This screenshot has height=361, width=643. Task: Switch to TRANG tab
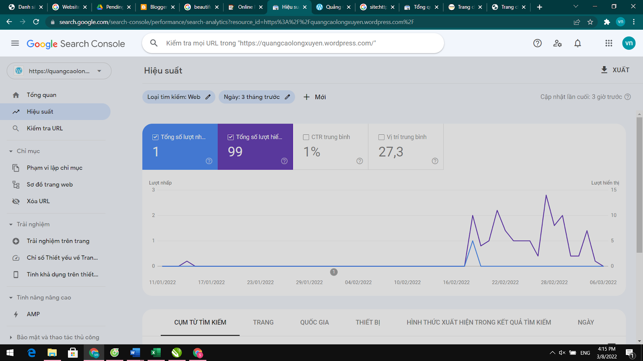263,322
